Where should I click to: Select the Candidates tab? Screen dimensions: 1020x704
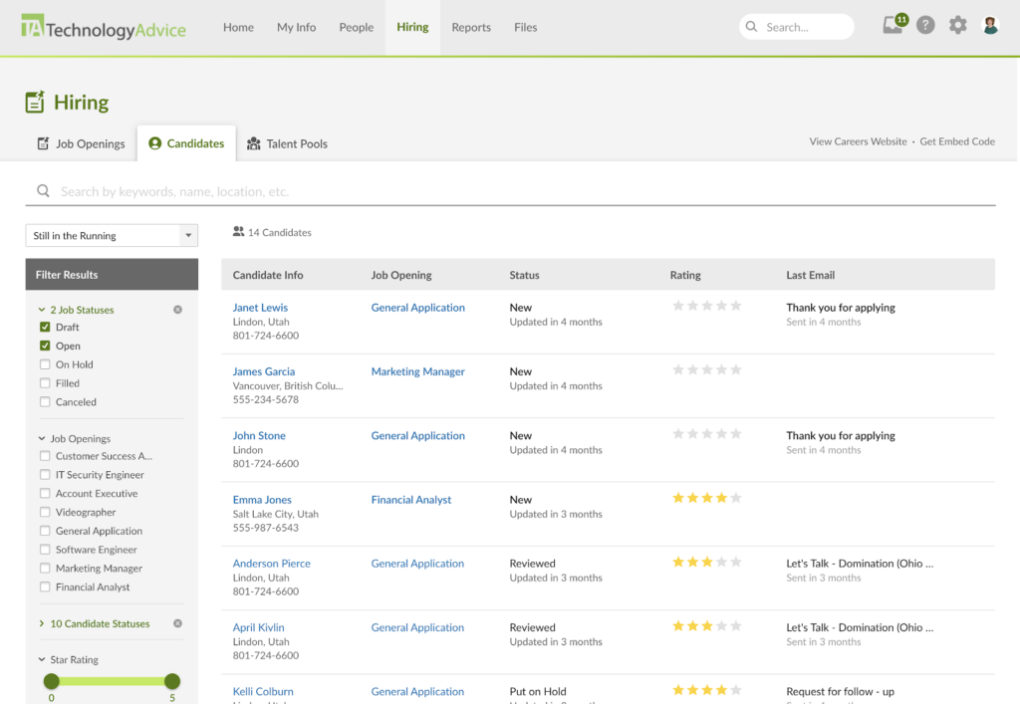186,143
